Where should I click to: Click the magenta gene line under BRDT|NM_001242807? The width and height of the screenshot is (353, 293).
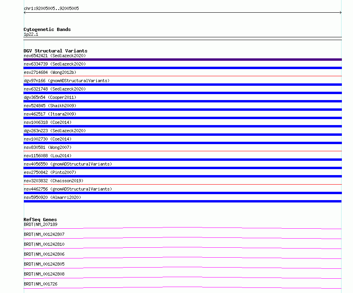point(182,238)
